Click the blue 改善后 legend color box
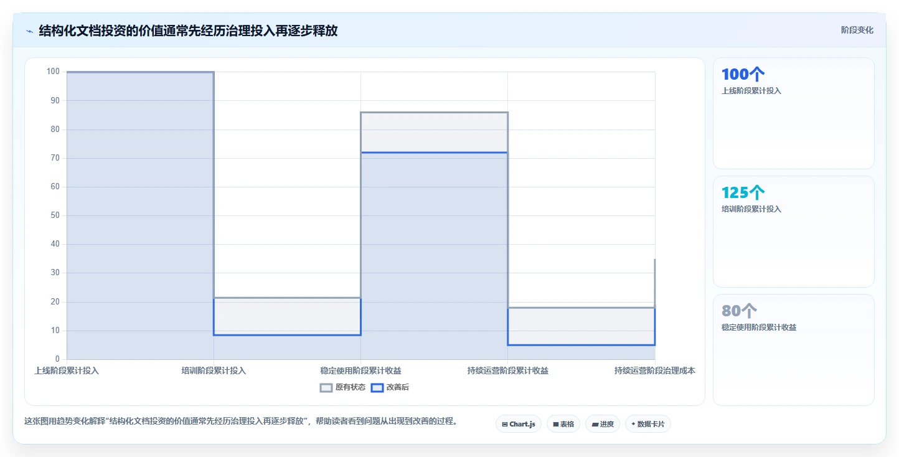The width and height of the screenshot is (899, 457). (x=377, y=387)
